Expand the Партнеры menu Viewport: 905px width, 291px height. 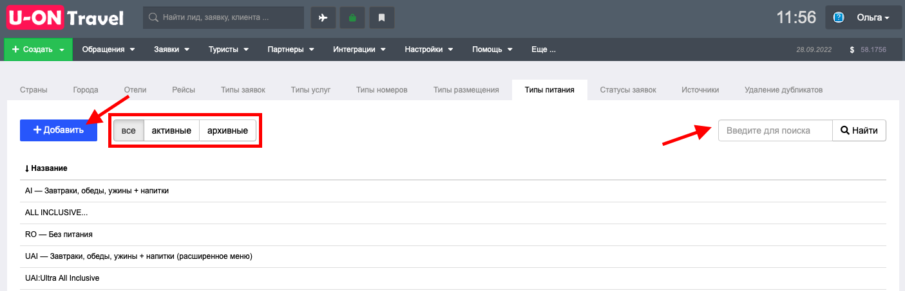point(291,49)
